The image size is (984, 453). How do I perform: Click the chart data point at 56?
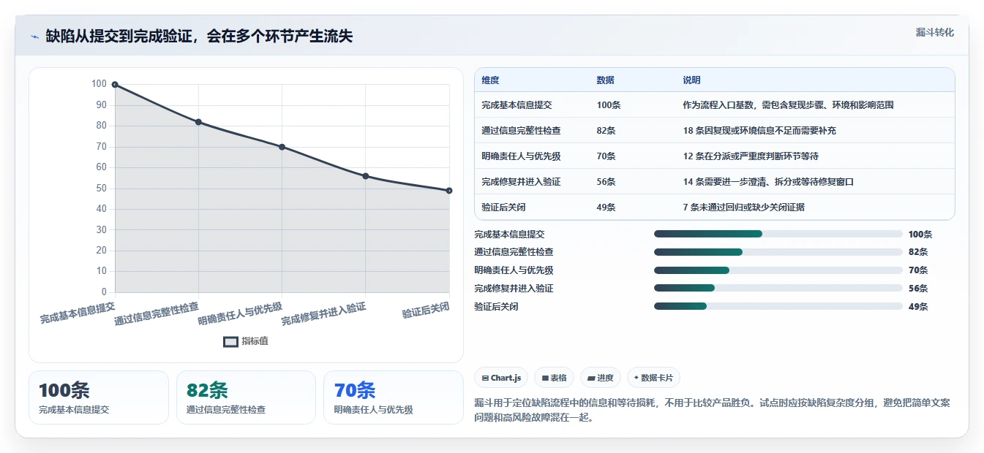(x=366, y=176)
